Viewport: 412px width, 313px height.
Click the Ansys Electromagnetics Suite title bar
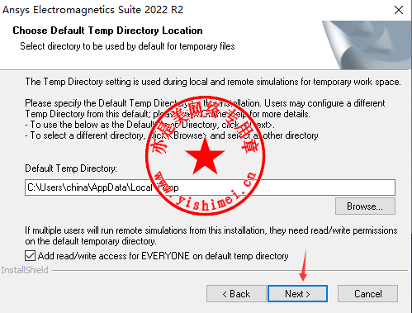(x=92, y=10)
